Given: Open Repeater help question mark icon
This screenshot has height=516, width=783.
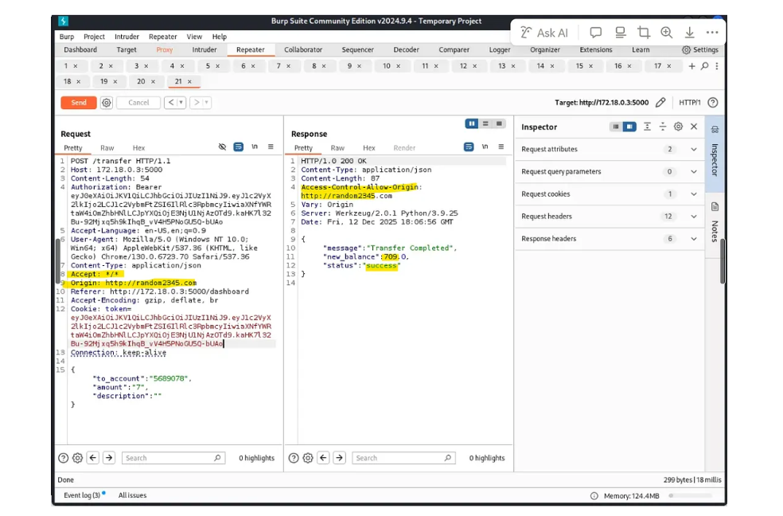Looking at the screenshot, I should coord(713,103).
